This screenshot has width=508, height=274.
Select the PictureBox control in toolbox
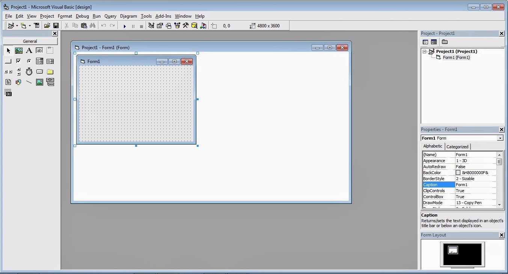18,51
